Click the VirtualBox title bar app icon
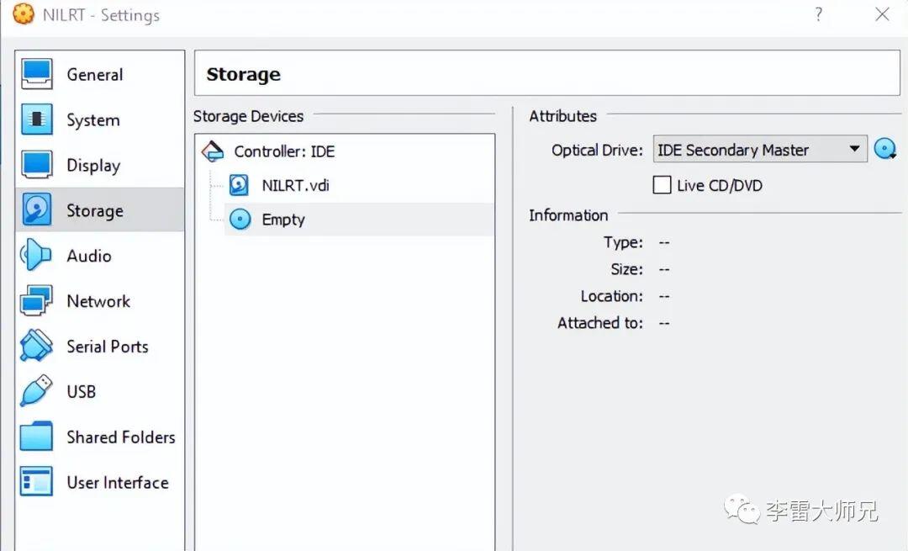Screen dimensions: 908x551 (23, 14)
